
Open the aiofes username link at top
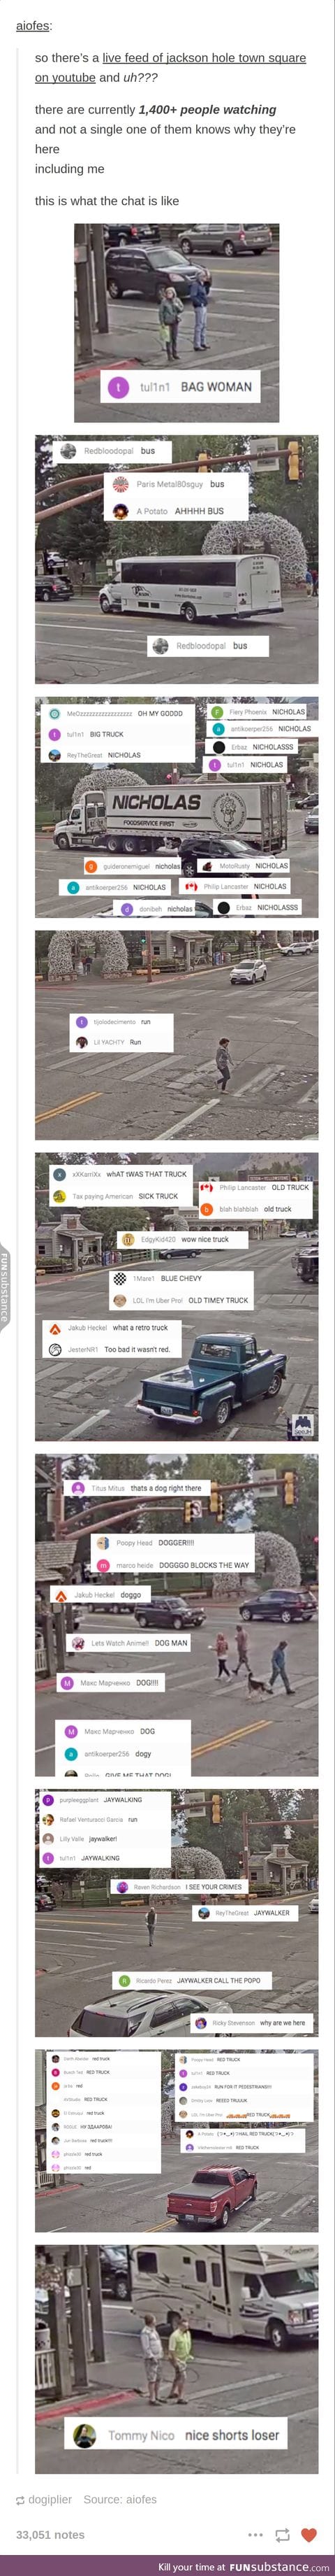(x=34, y=25)
